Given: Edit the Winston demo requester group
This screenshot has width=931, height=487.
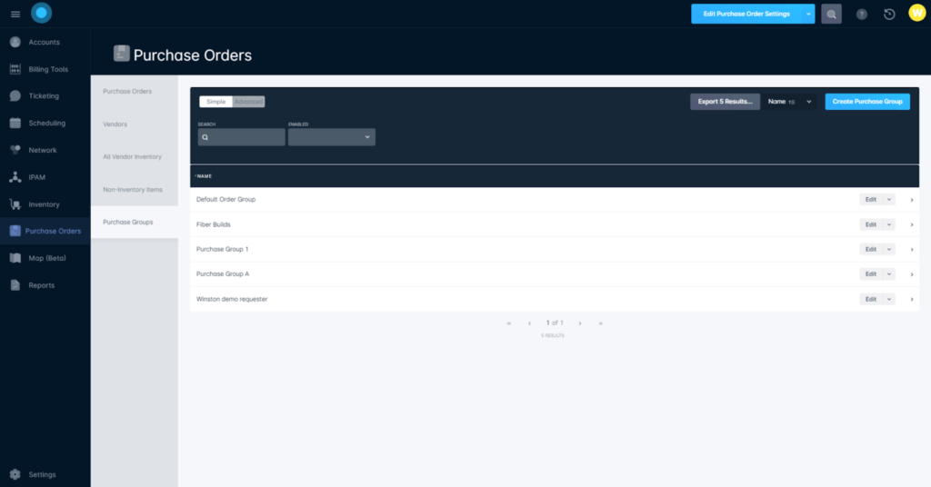Looking at the screenshot, I should pyautogui.click(x=871, y=300).
